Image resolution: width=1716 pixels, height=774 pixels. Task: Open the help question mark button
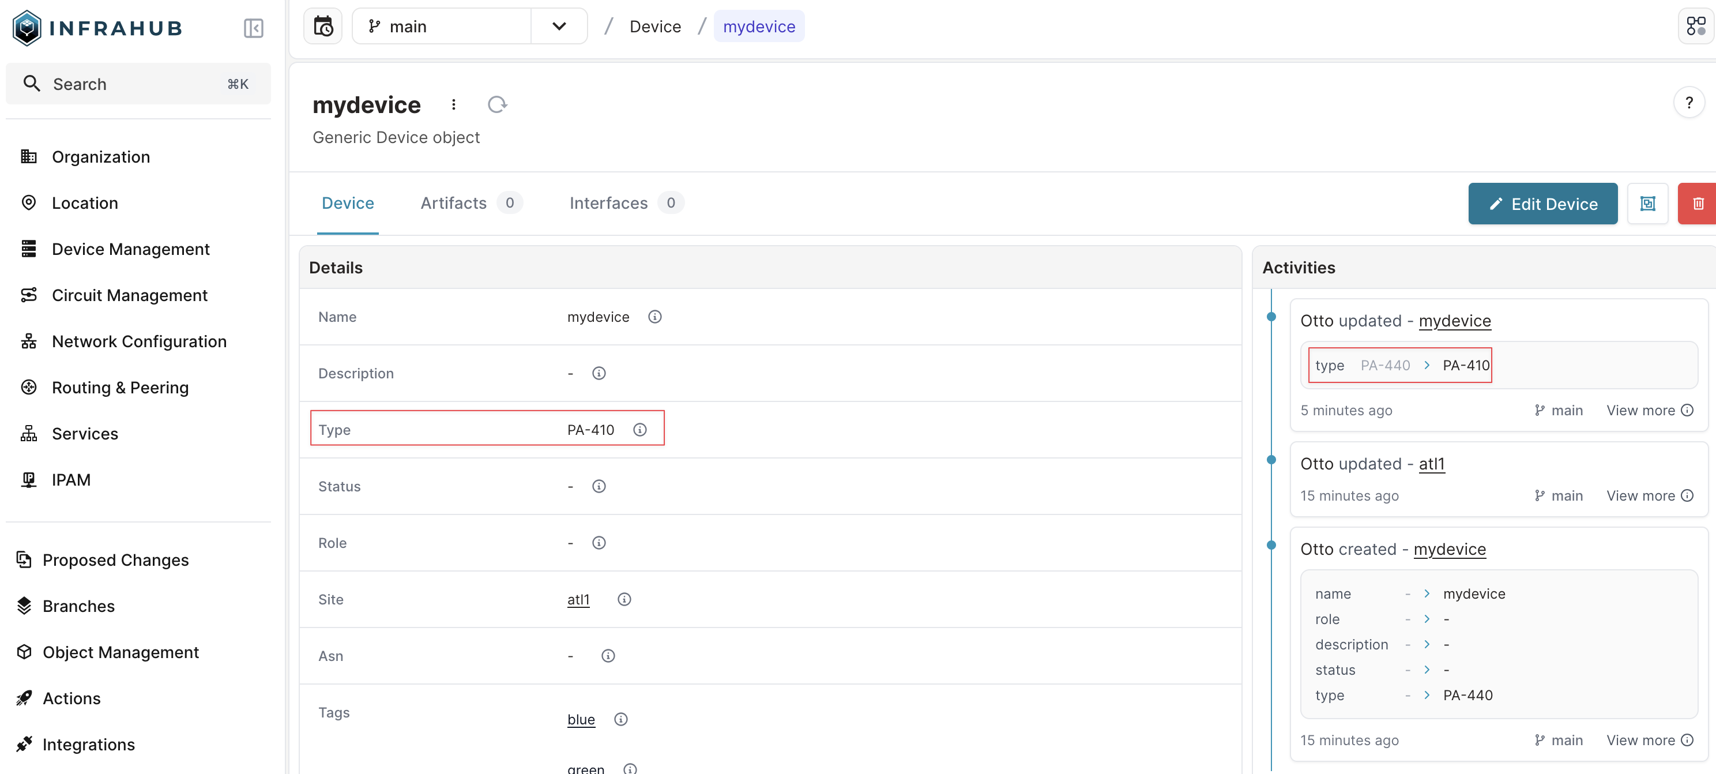click(x=1689, y=103)
